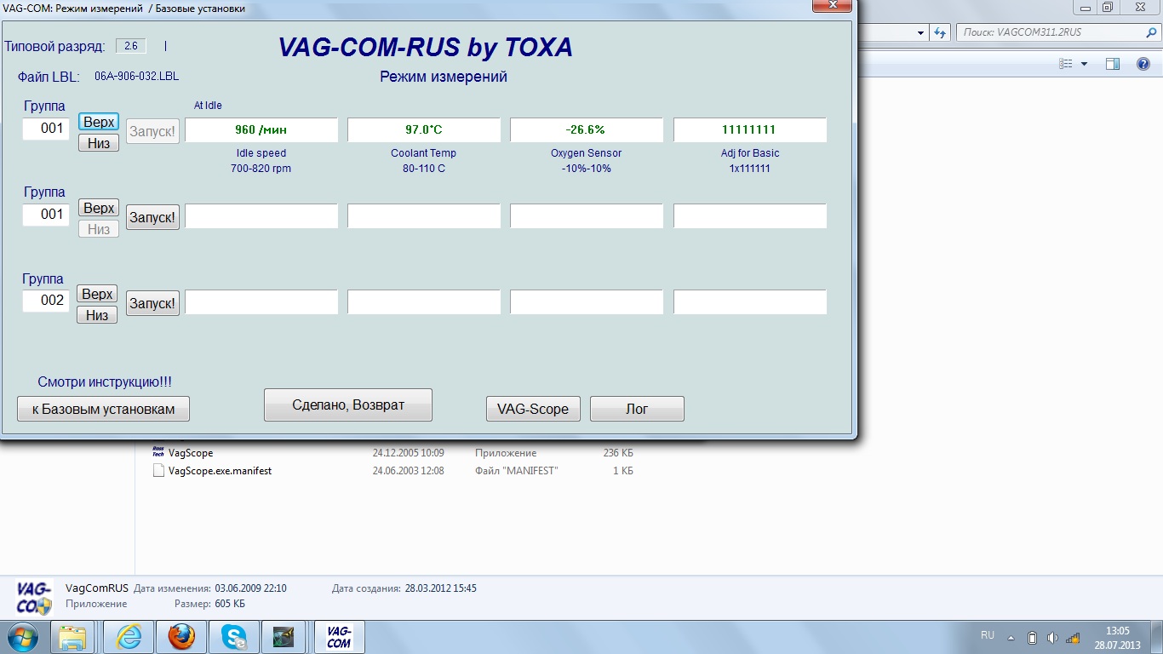Click Верх button above the greyed-out Низ
This screenshot has width=1163, height=654.
coord(99,208)
